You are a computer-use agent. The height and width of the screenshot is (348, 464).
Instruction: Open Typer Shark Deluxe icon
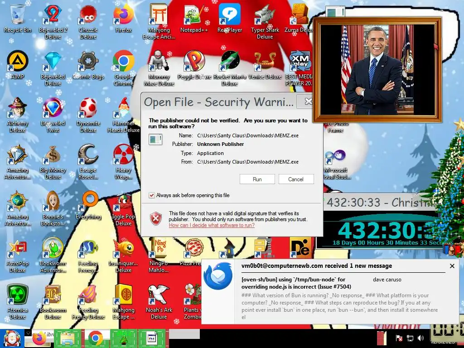tap(265, 21)
